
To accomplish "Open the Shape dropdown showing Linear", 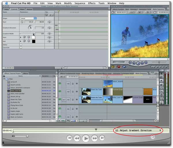I will click(28, 18).
